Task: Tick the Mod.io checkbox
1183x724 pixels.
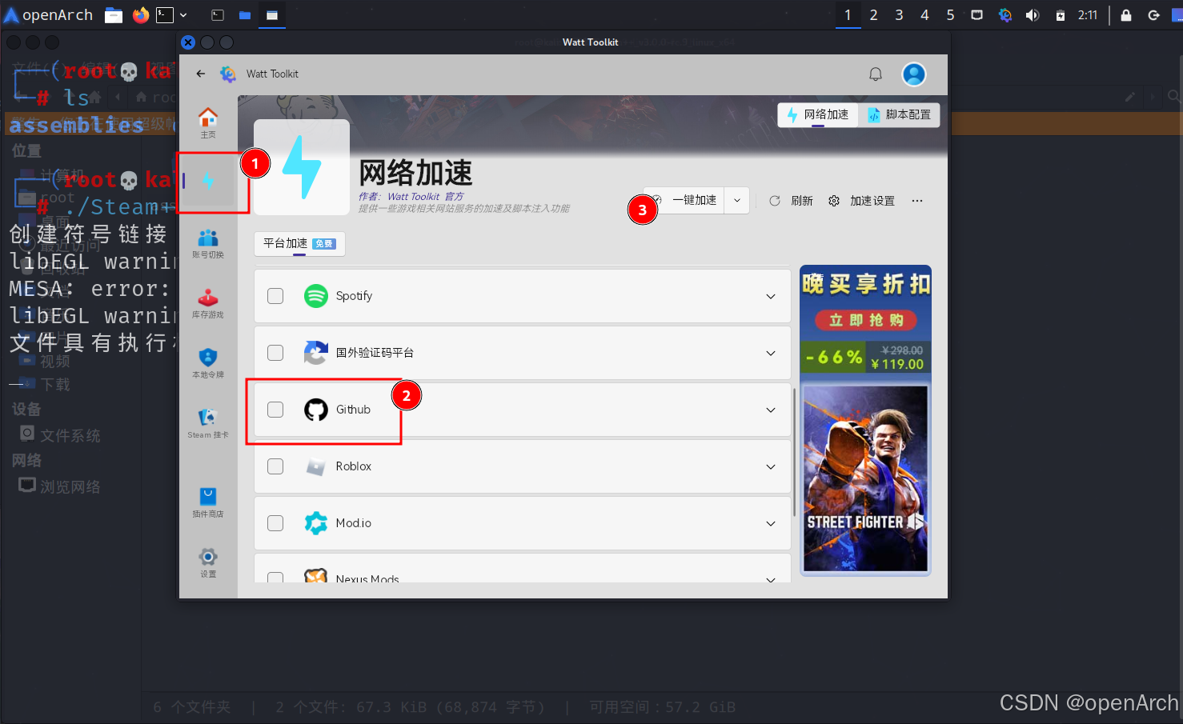Action: tap(275, 523)
